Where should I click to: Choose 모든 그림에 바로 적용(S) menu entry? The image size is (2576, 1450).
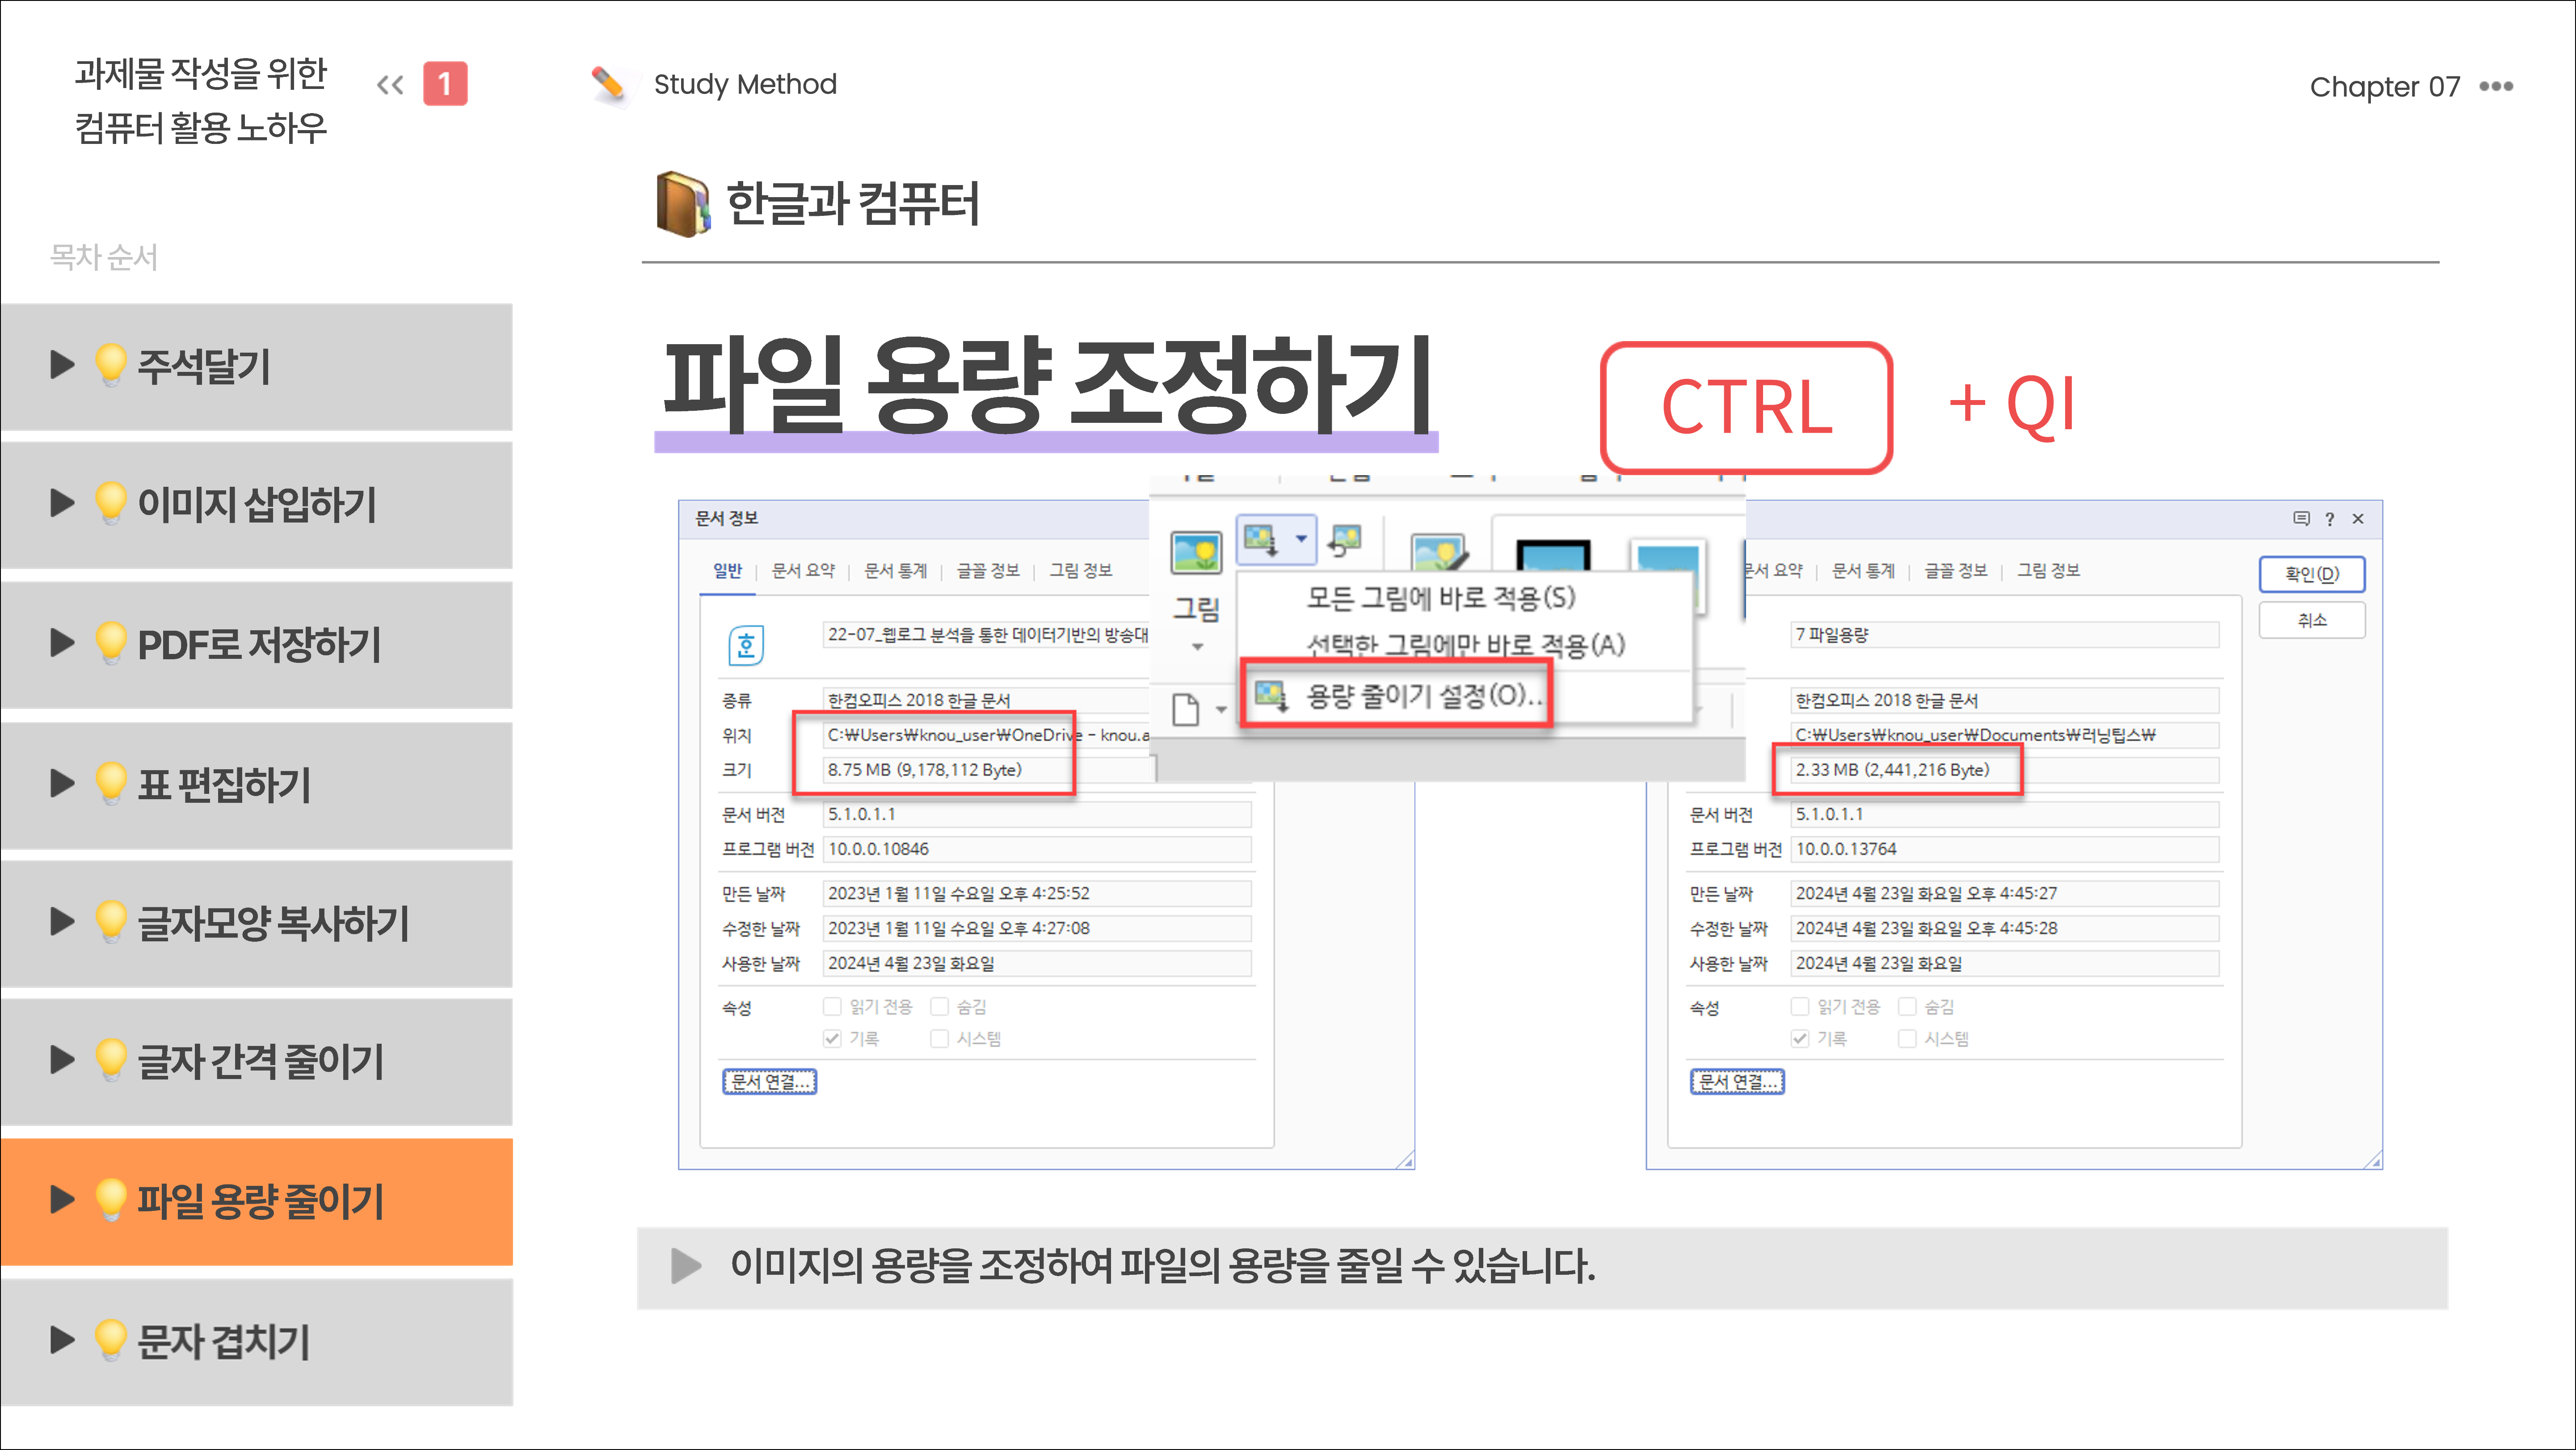coord(1440,598)
